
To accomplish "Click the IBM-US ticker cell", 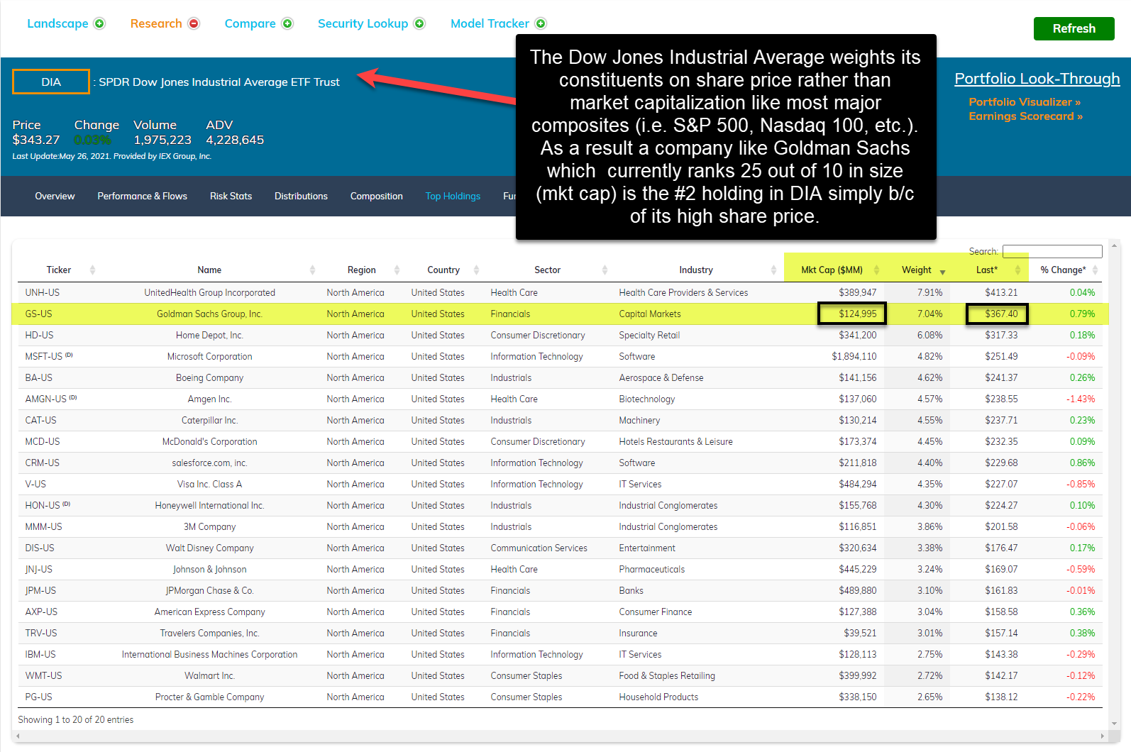I will pyautogui.click(x=40, y=655).
